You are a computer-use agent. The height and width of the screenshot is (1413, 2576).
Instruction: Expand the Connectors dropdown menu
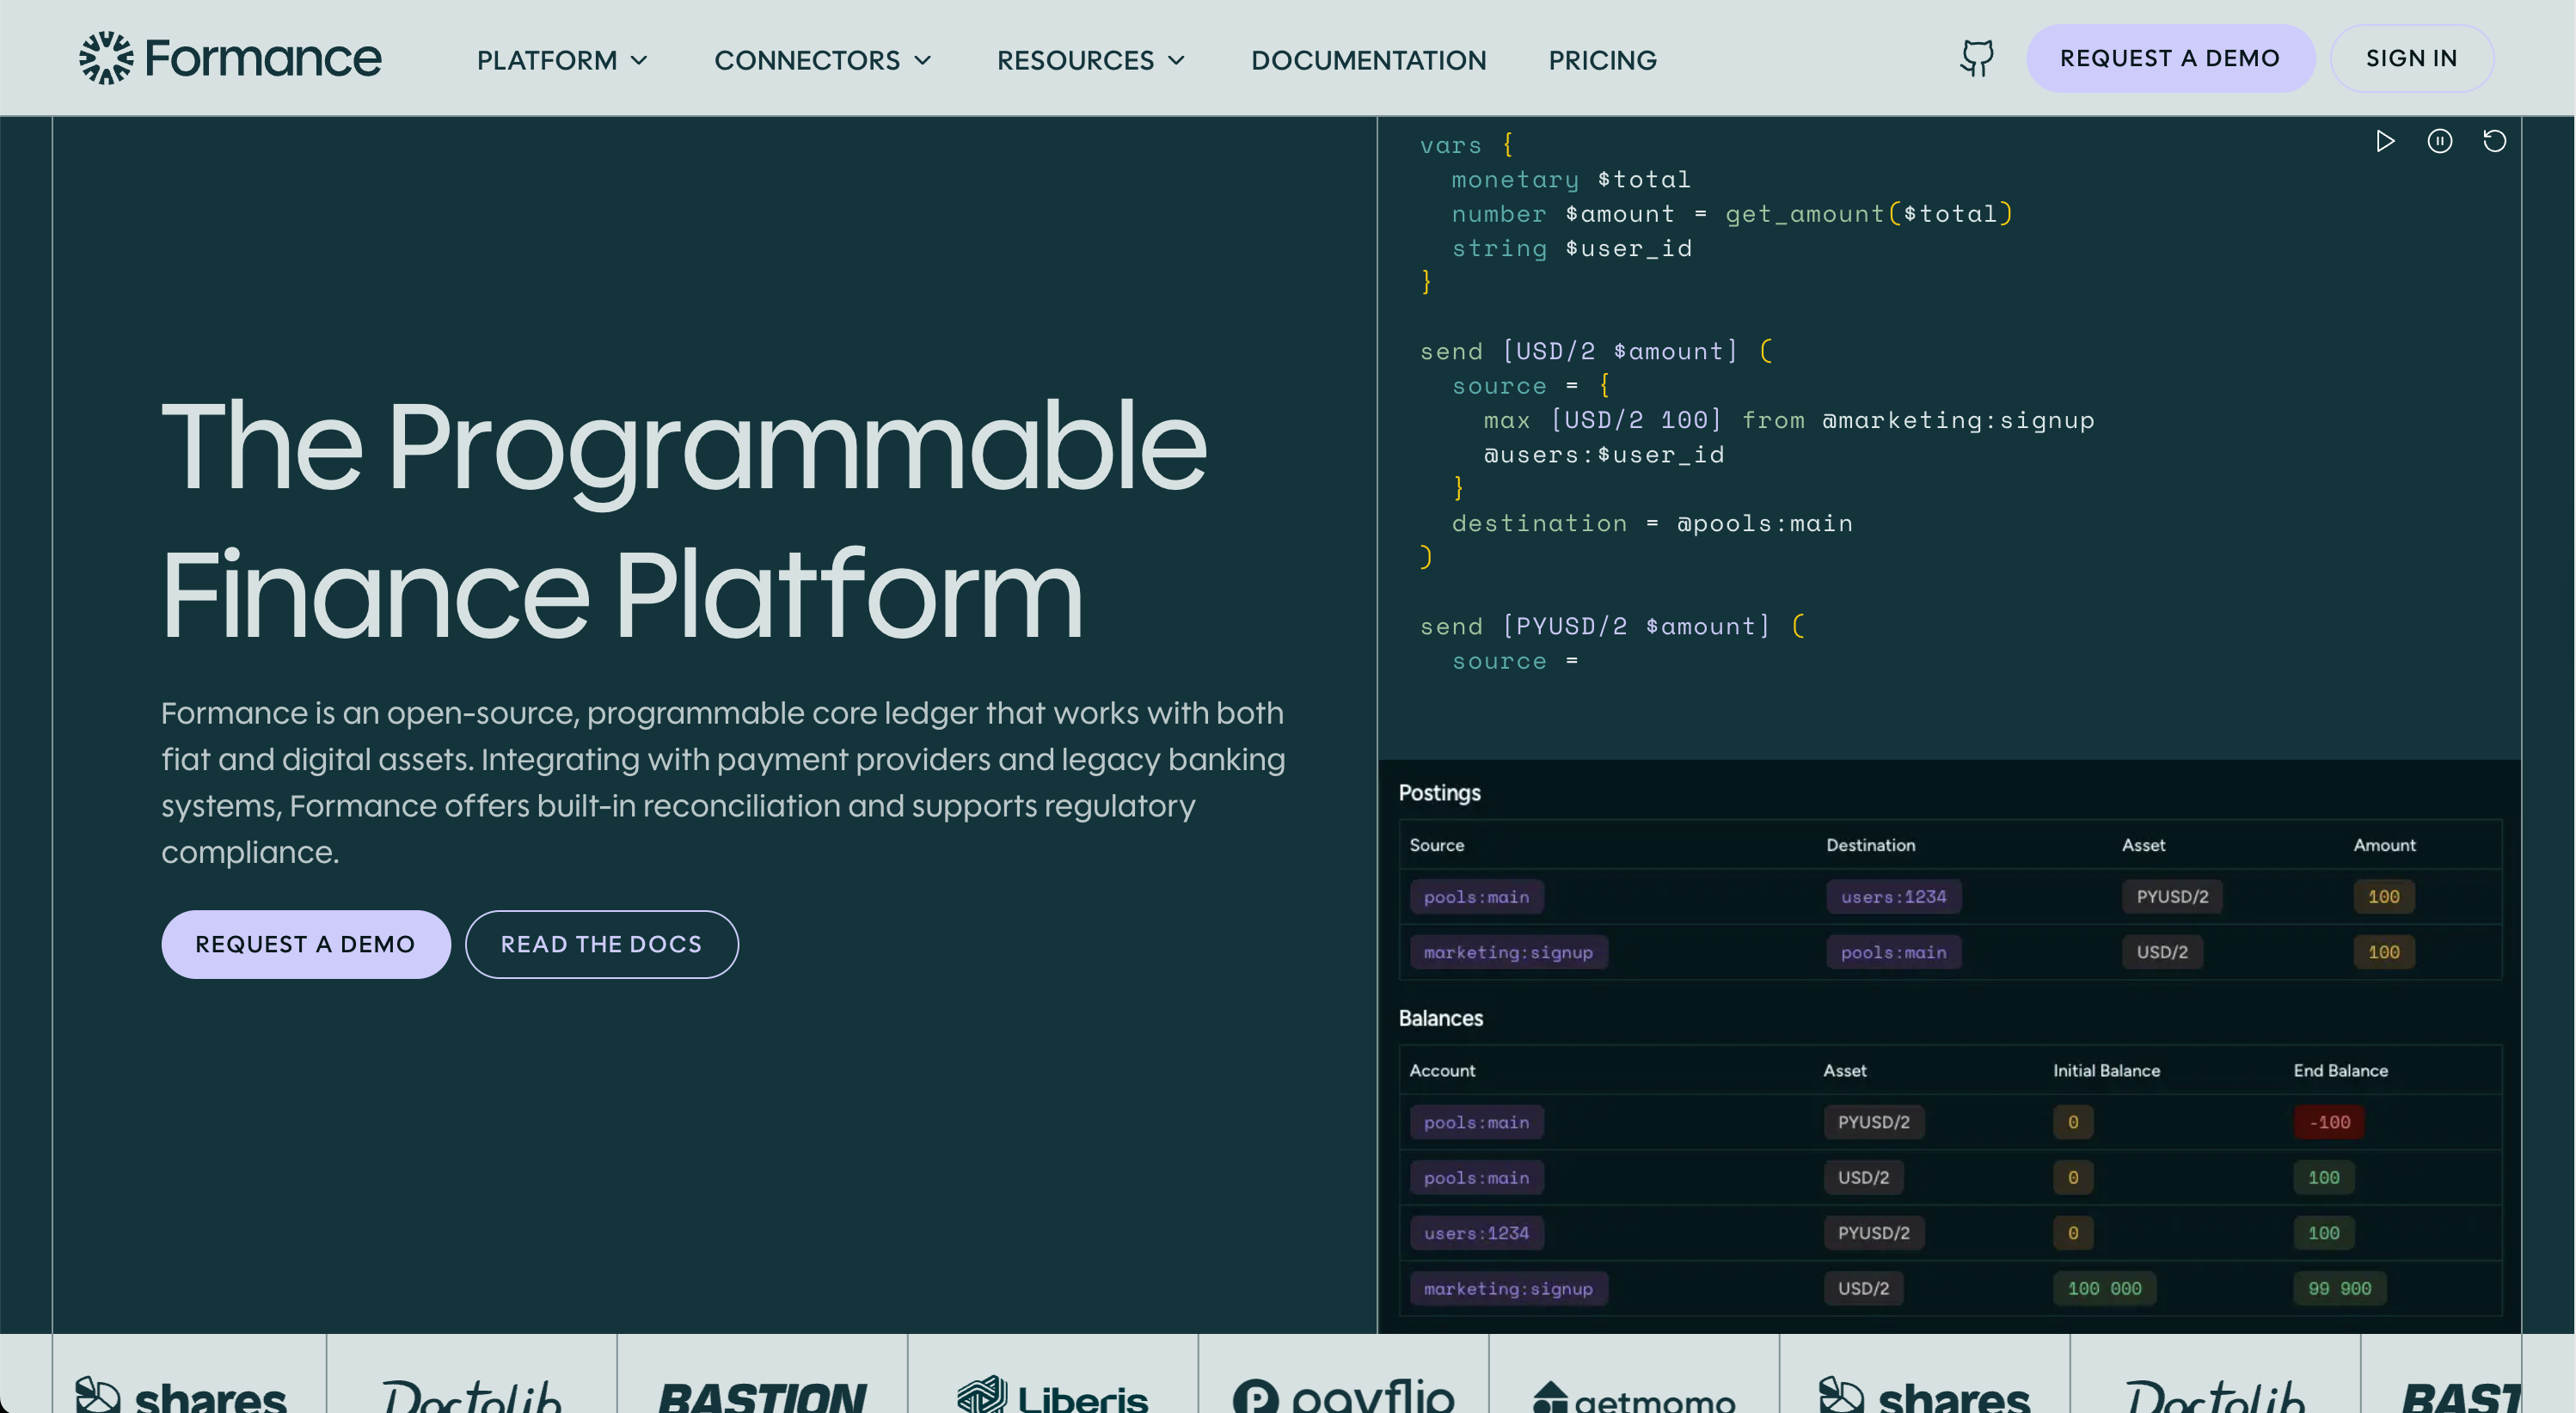tap(822, 60)
